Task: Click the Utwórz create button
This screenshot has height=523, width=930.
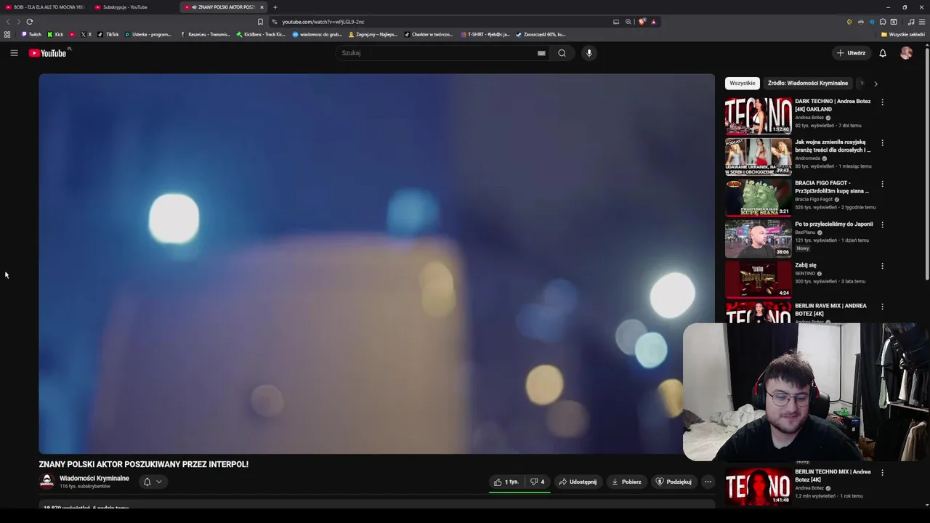Action: tap(852, 53)
